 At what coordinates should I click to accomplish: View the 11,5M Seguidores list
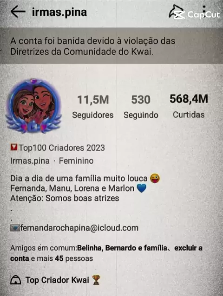point(93,107)
